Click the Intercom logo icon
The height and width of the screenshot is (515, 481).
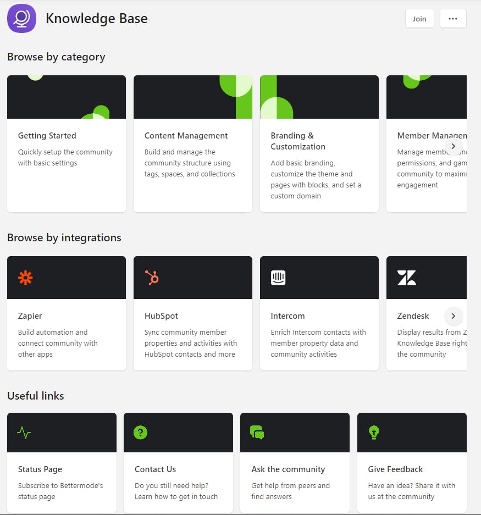(x=278, y=278)
